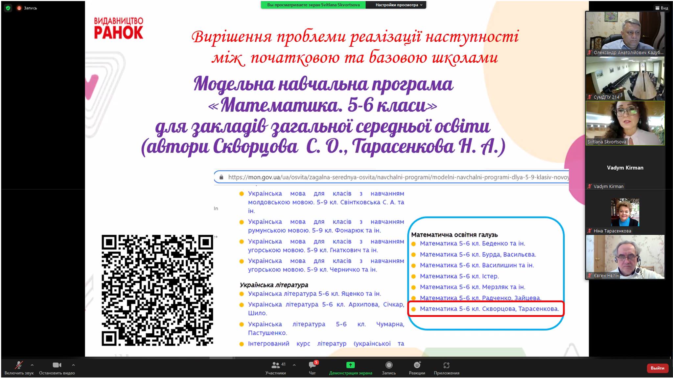The image size is (673, 379).
Task: Click padlock icon in slide address bar
Action: pyautogui.click(x=221, y=177)
